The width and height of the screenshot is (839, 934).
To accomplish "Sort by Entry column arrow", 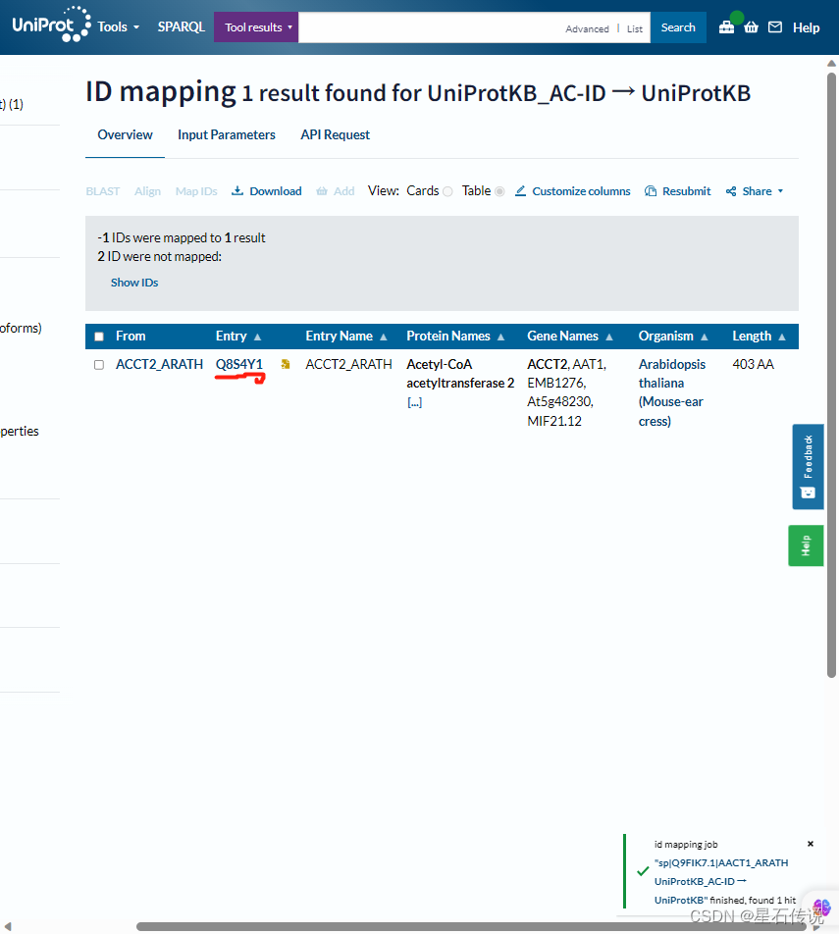I will click(257, 337).
